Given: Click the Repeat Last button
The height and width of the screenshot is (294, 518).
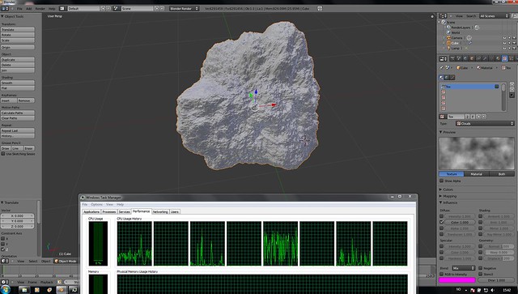Looking at the screenshot, I should coord(18,130).
